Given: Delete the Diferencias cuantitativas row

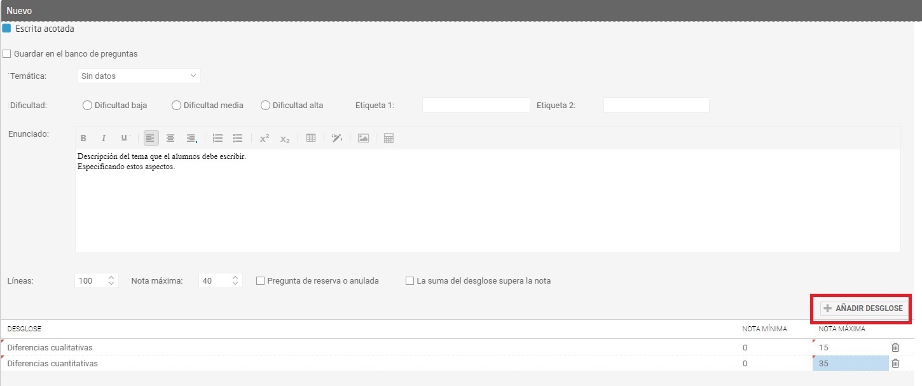Looking at the screenshot, I should [895, 363].
